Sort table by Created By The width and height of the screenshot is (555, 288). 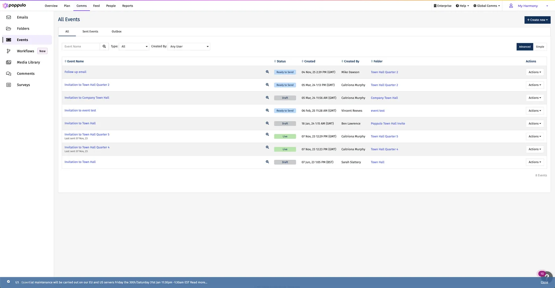pos(350,61)
